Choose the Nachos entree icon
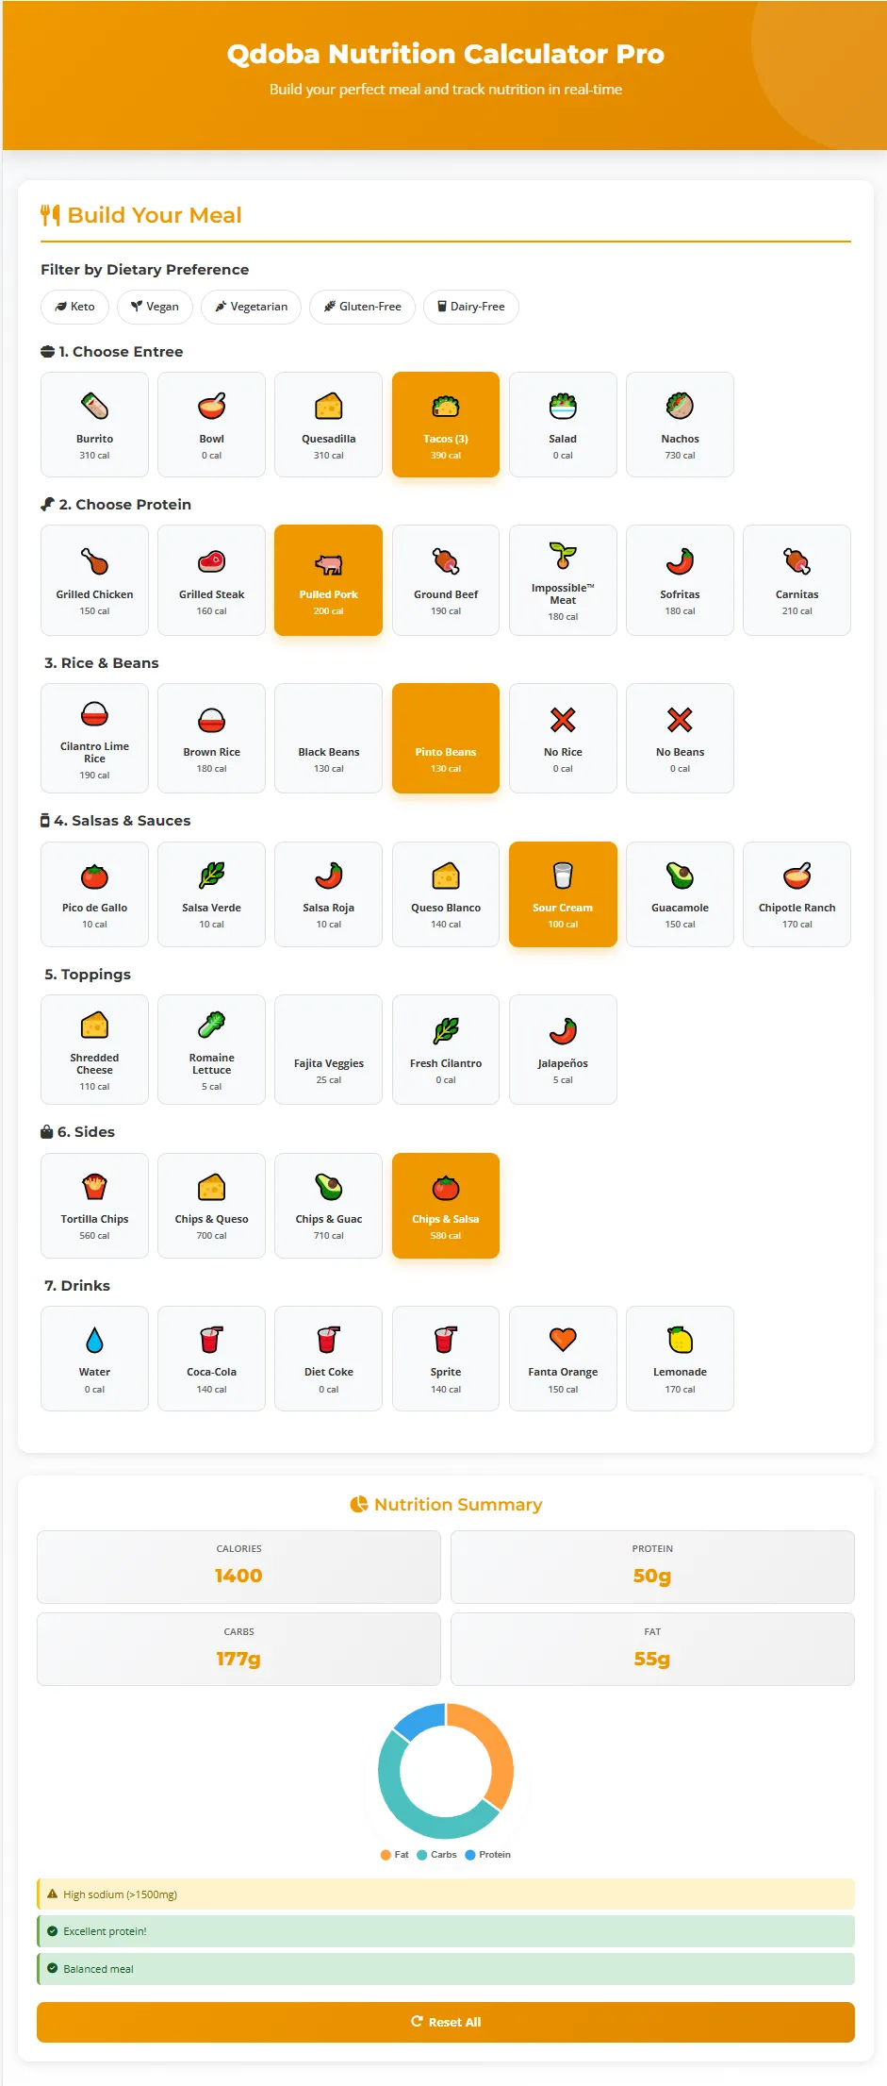 [680, 407]
